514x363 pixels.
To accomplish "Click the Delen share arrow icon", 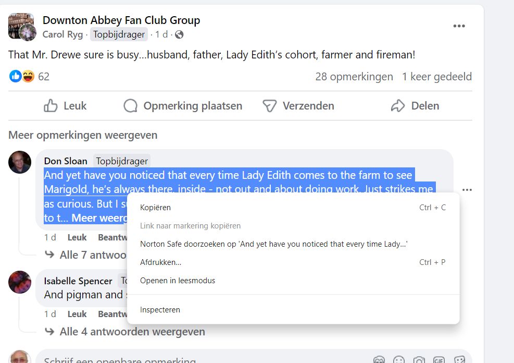I will coord(398,106).
